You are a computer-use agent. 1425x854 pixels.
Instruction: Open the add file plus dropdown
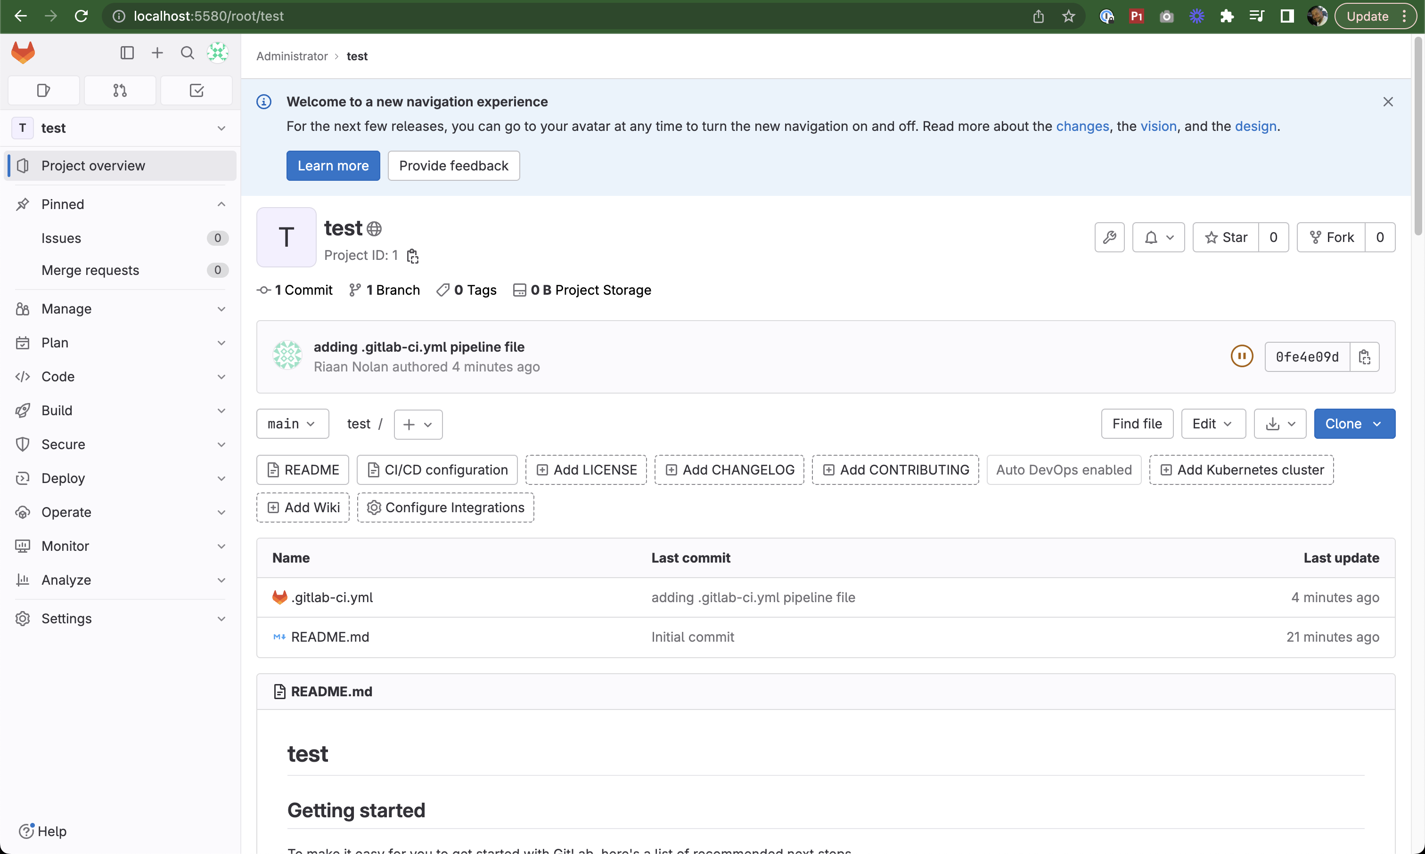(x=418, y=425)
